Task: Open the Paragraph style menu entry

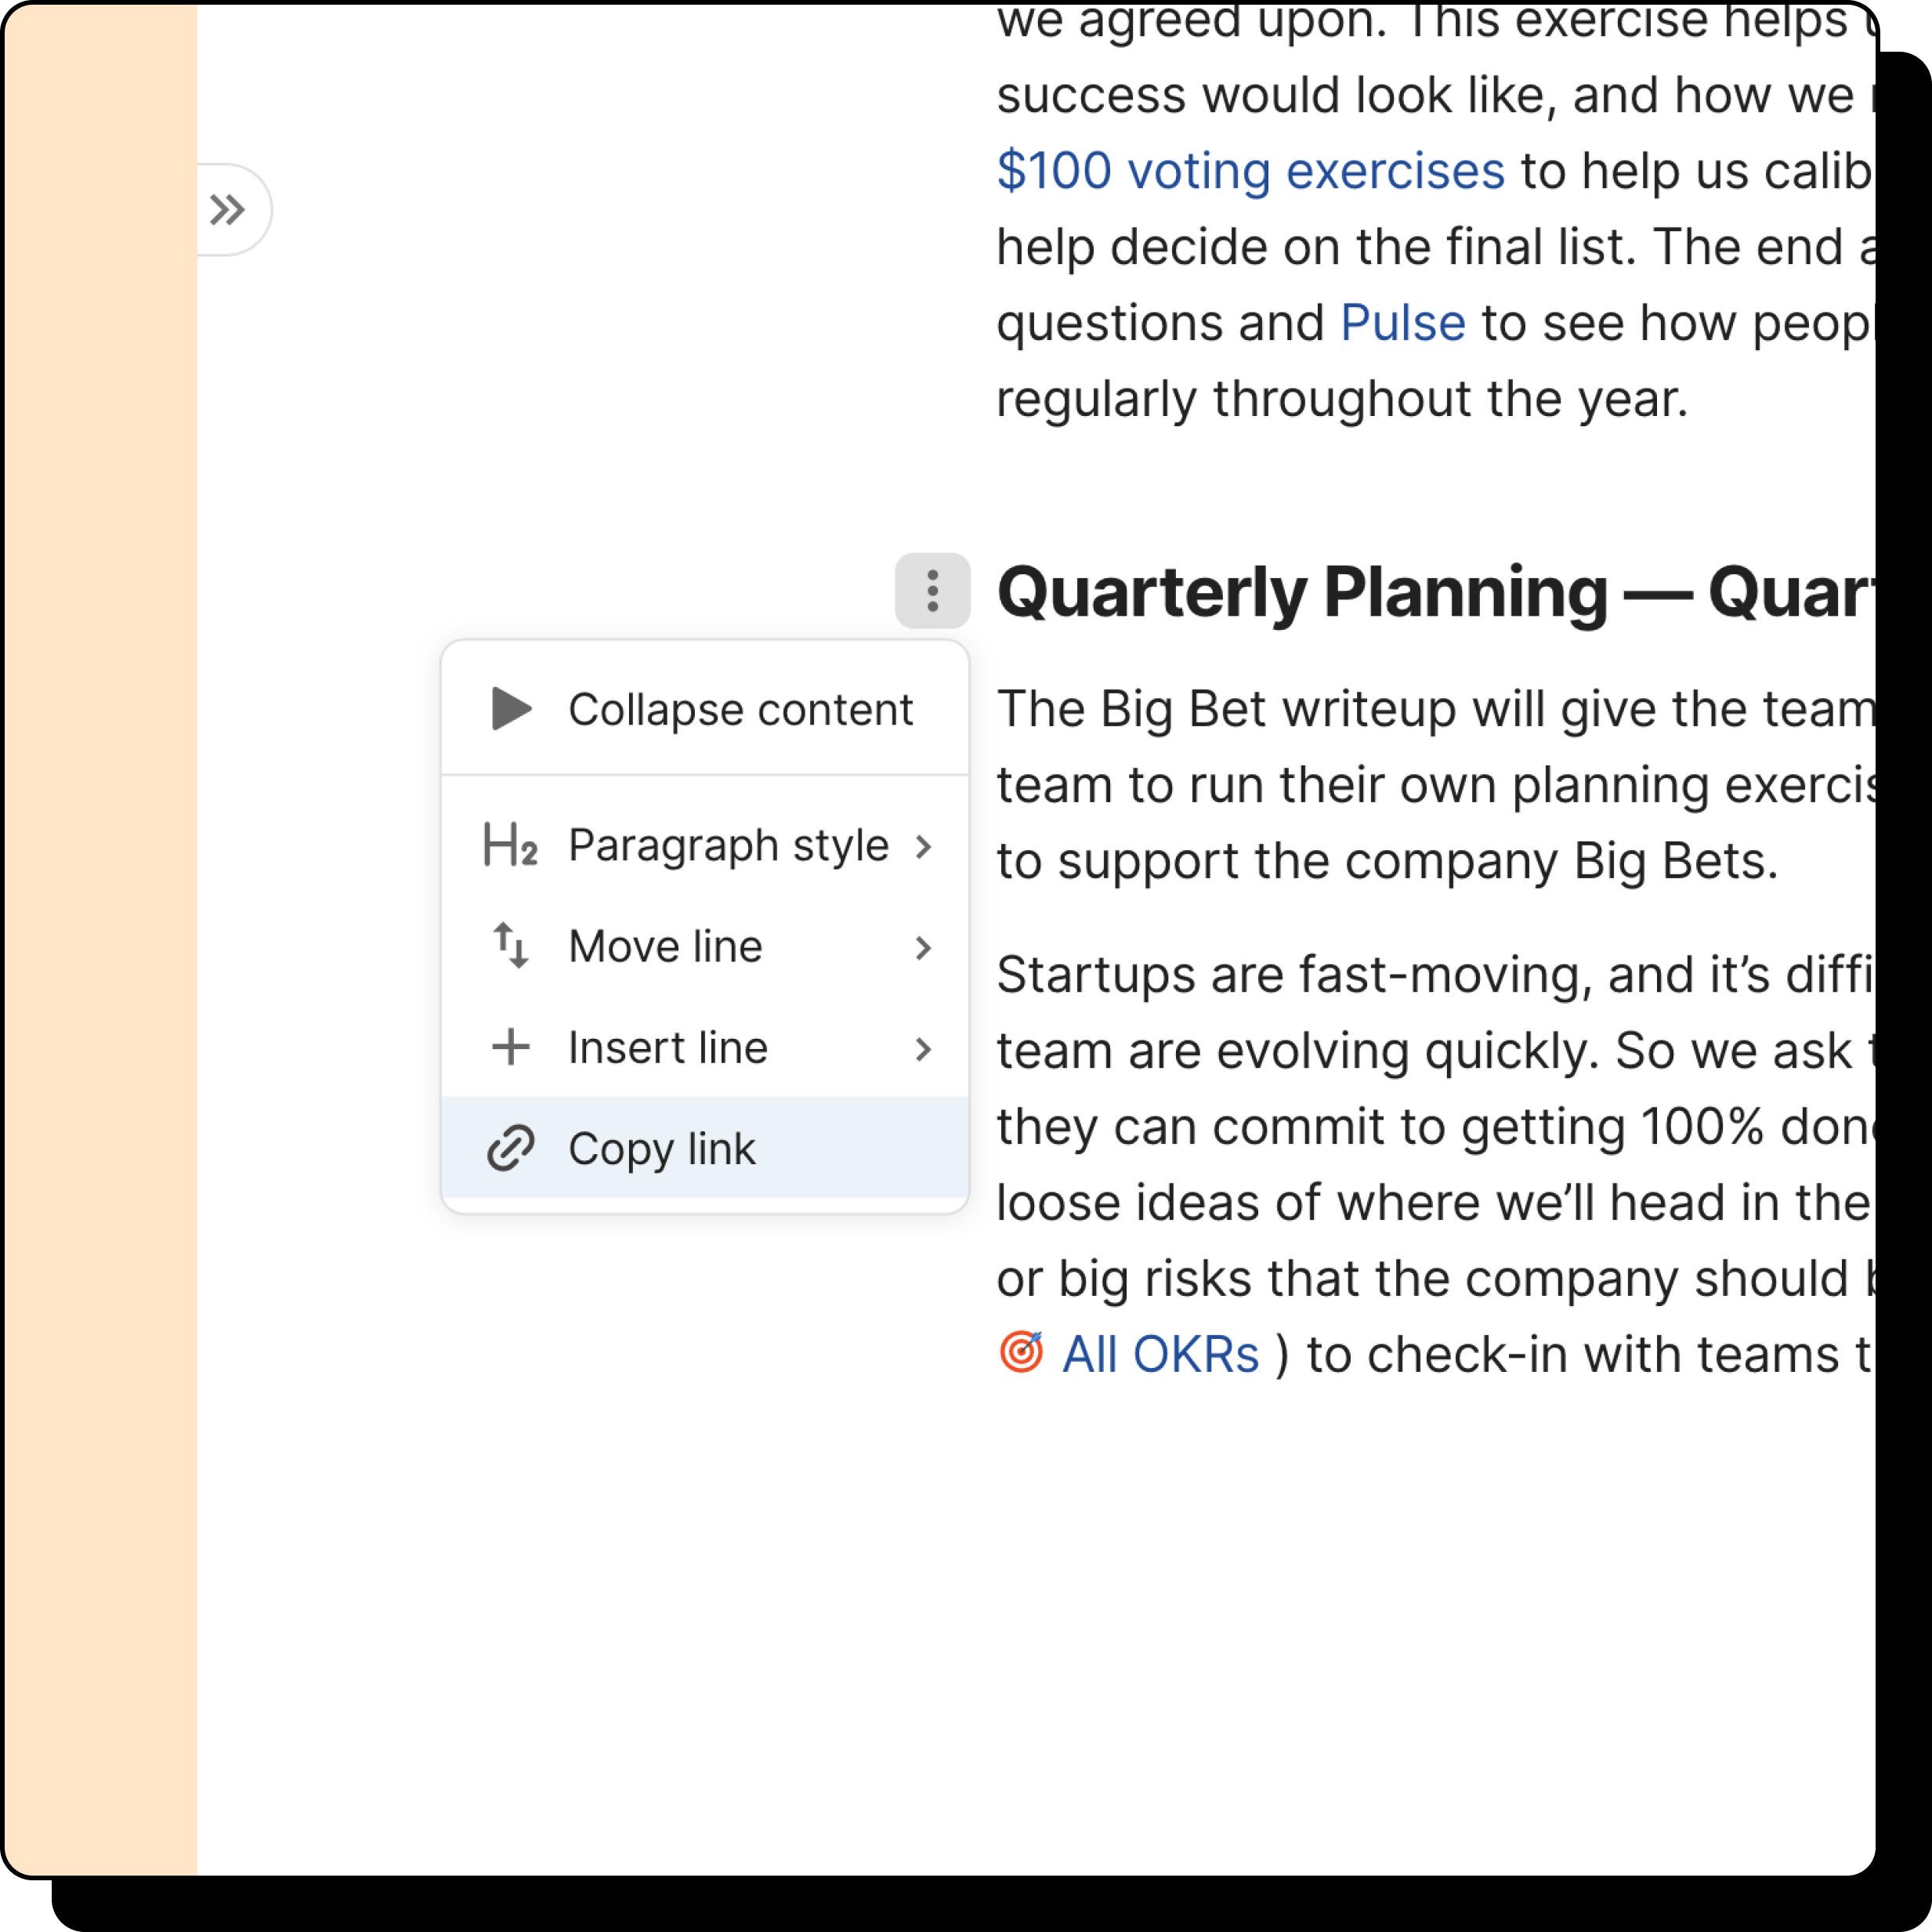Action: click(x=728, y=845)
